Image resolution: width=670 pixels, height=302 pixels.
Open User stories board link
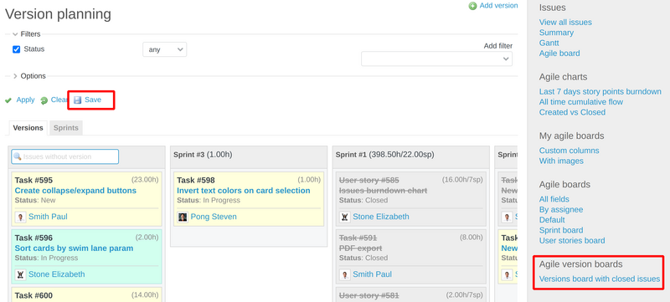point(572,241)
